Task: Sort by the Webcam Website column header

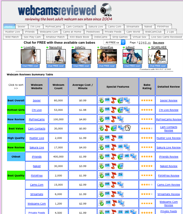Action: [x=37, y=86]
